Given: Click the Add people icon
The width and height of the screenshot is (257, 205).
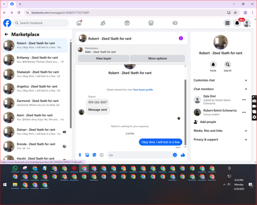Looking at the screenshot, I should 196,122.
